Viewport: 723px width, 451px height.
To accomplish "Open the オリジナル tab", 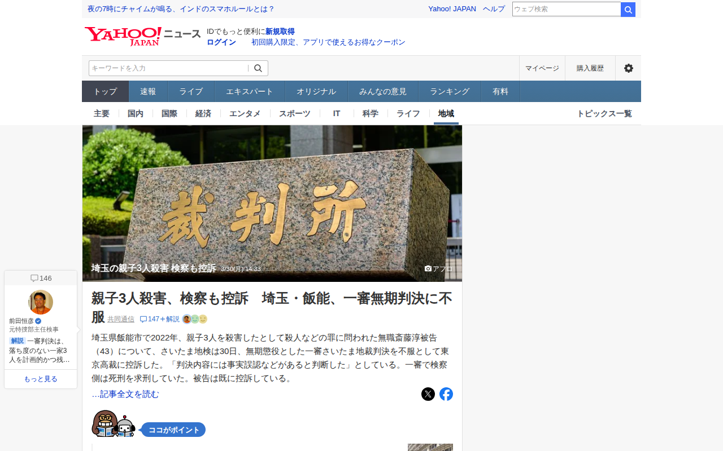I will pos(316,91).
